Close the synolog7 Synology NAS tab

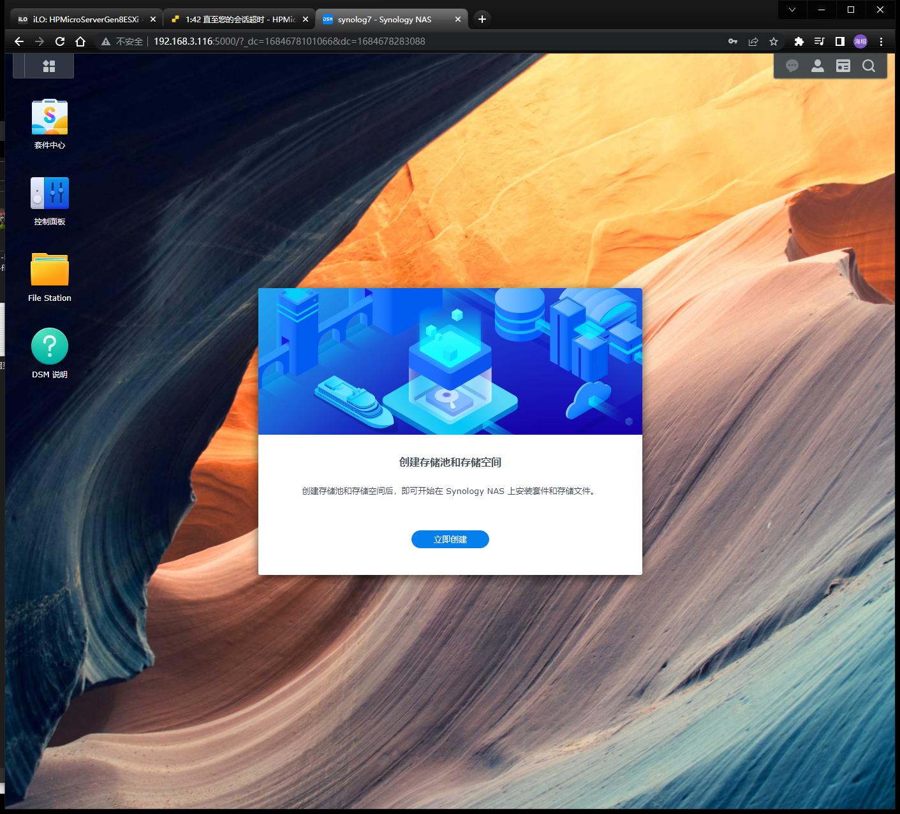457,19
